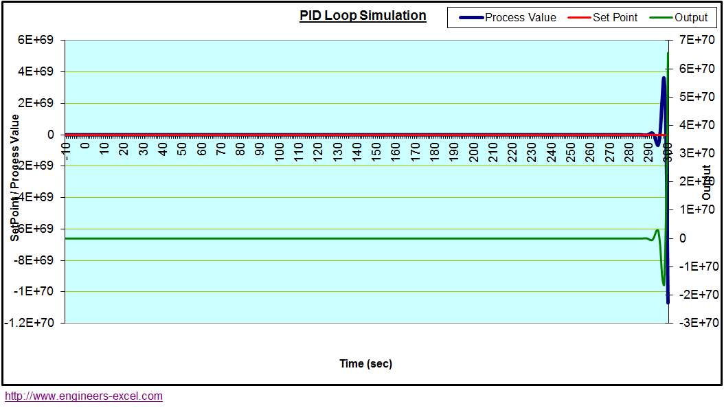
Task: Click the -1.2E+70 left axis label
Action: click(29, 323)
